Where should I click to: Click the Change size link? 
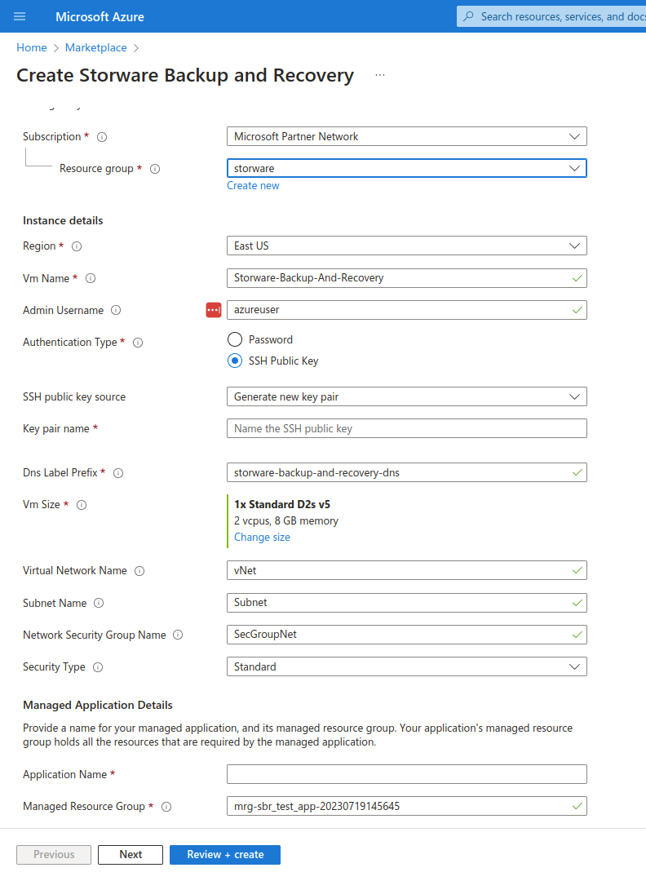coord(262,537)
